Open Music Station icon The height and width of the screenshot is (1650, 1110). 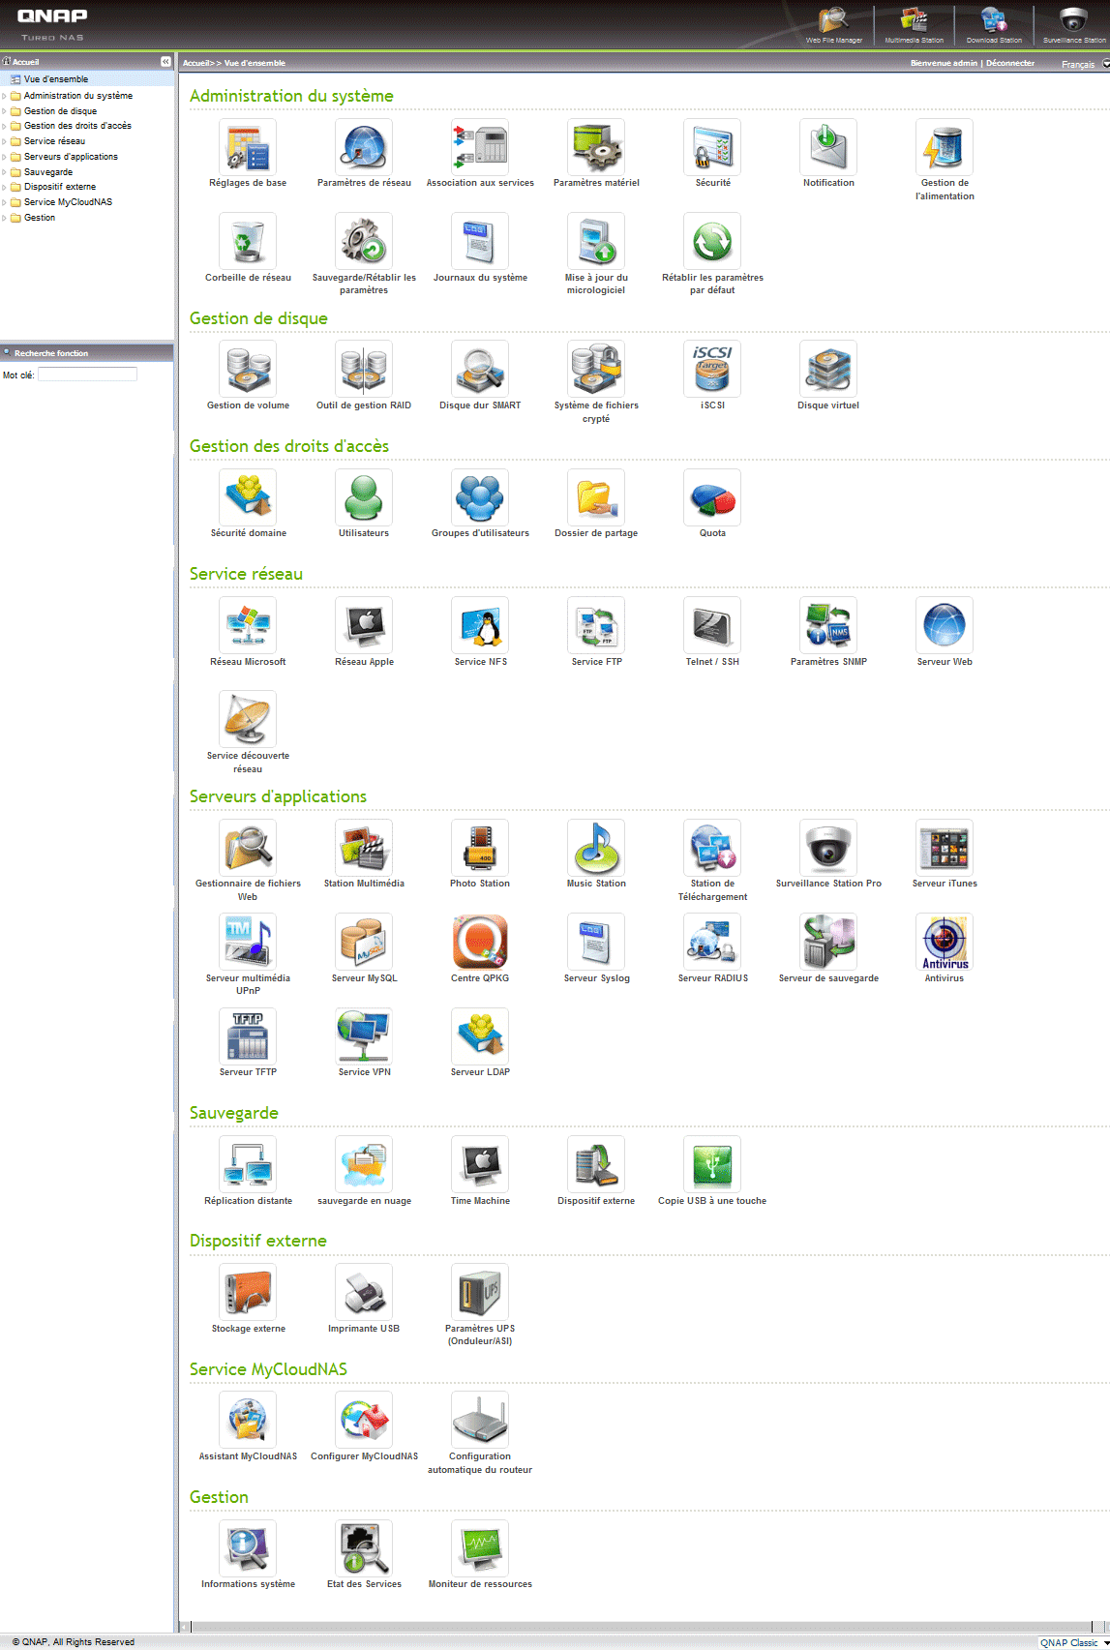tap(596, 848)
